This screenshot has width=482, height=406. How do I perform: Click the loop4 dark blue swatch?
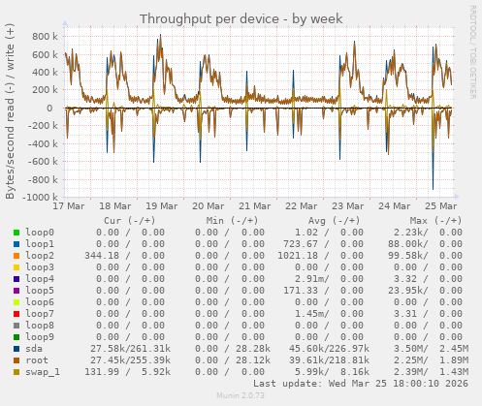coord(16,279)
